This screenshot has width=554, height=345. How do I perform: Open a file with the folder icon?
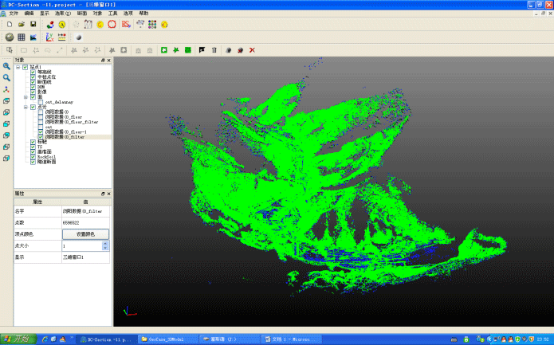[x=21, y=25]
